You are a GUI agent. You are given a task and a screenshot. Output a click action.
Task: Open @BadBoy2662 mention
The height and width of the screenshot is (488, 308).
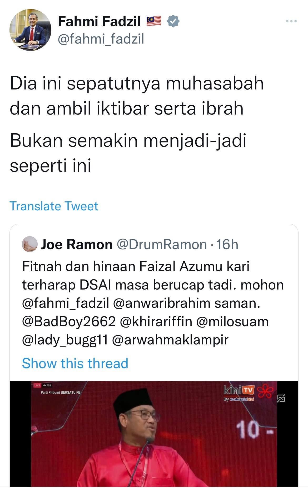[69, 322]
